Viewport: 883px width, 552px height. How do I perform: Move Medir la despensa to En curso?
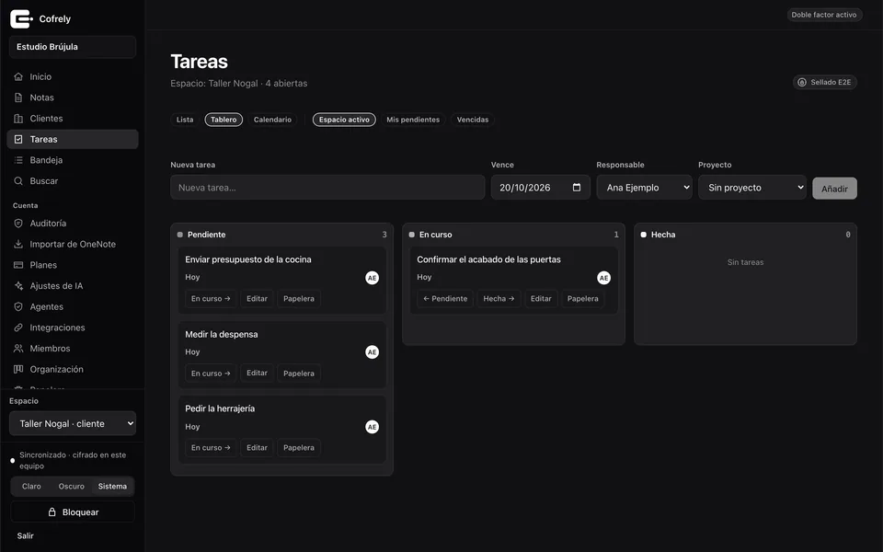(211, 373)
